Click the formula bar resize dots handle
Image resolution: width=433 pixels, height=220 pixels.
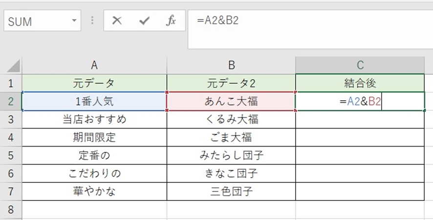coord(92,21)
